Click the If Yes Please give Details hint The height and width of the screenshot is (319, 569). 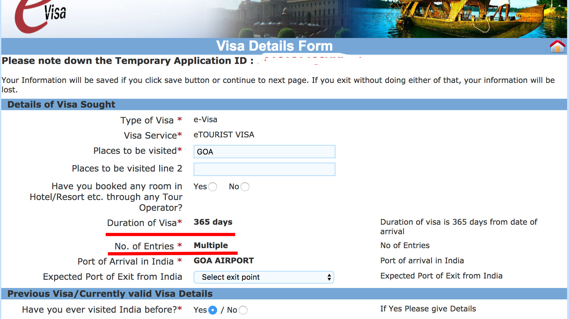coord(428,309)
